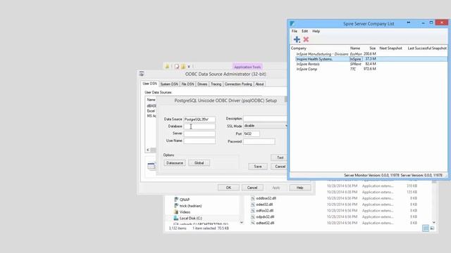Click the oddbse32.dll file icon
Image resolution: width=451 pixels, height=253 pixels.
click(252, 198)
